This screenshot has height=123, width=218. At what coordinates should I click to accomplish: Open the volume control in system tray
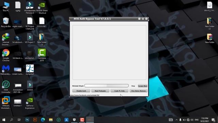pos(192,120)
